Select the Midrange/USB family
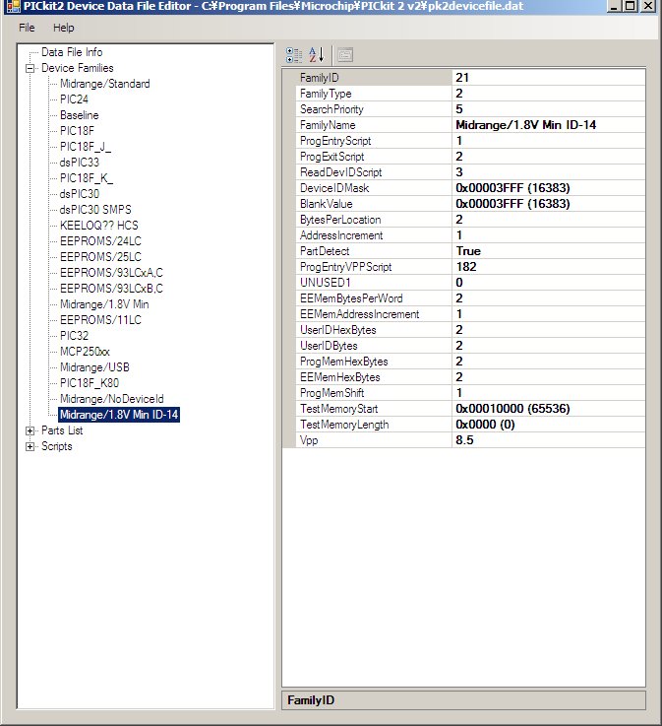This screenshot has height=726, width=662. click(94, 367)
